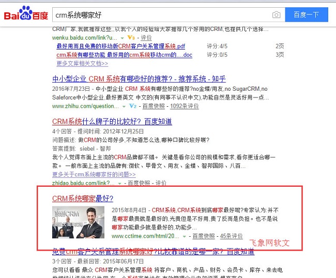Screen dimensions: 336x278
Task: Open camera image search icon
Action: pos(276,15)
